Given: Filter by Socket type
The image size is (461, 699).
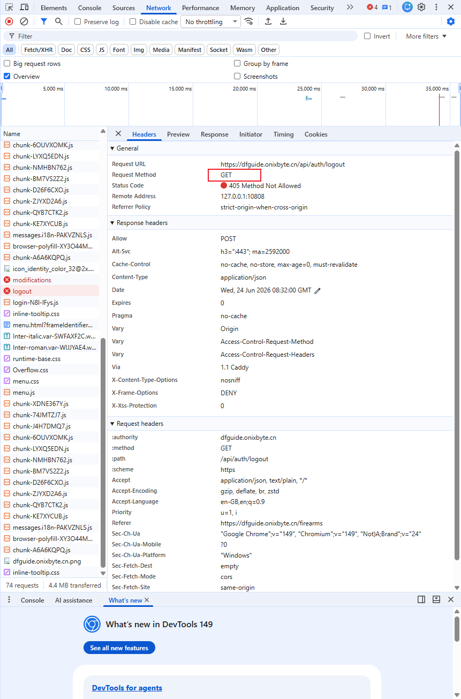Looking at the screenshot, I should [218, 50].
